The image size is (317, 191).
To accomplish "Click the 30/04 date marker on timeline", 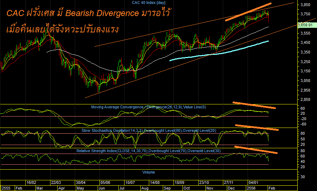I will click(81, 183).
